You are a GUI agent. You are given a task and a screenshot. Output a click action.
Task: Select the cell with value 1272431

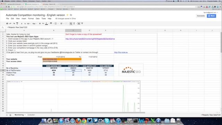[x=105, y=68]
